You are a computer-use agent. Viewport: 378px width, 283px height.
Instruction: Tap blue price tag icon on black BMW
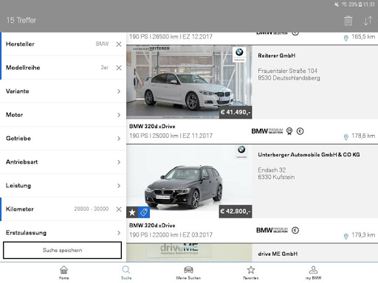144,212
